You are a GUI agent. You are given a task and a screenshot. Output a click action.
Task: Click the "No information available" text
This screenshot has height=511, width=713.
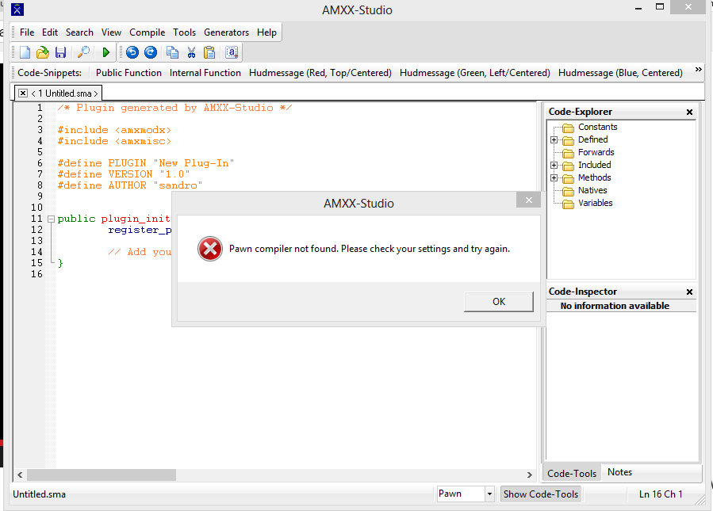(x=615, y=306)
